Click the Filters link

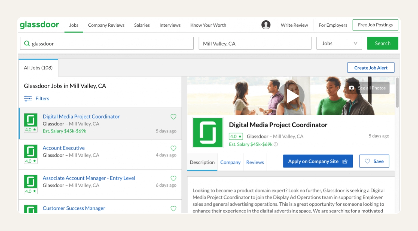pyautogui.click(x=42, y=98)
